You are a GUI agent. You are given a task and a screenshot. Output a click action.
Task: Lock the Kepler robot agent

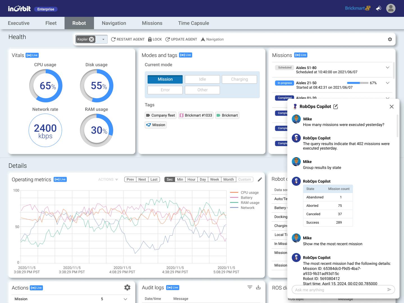coord(150,39)
